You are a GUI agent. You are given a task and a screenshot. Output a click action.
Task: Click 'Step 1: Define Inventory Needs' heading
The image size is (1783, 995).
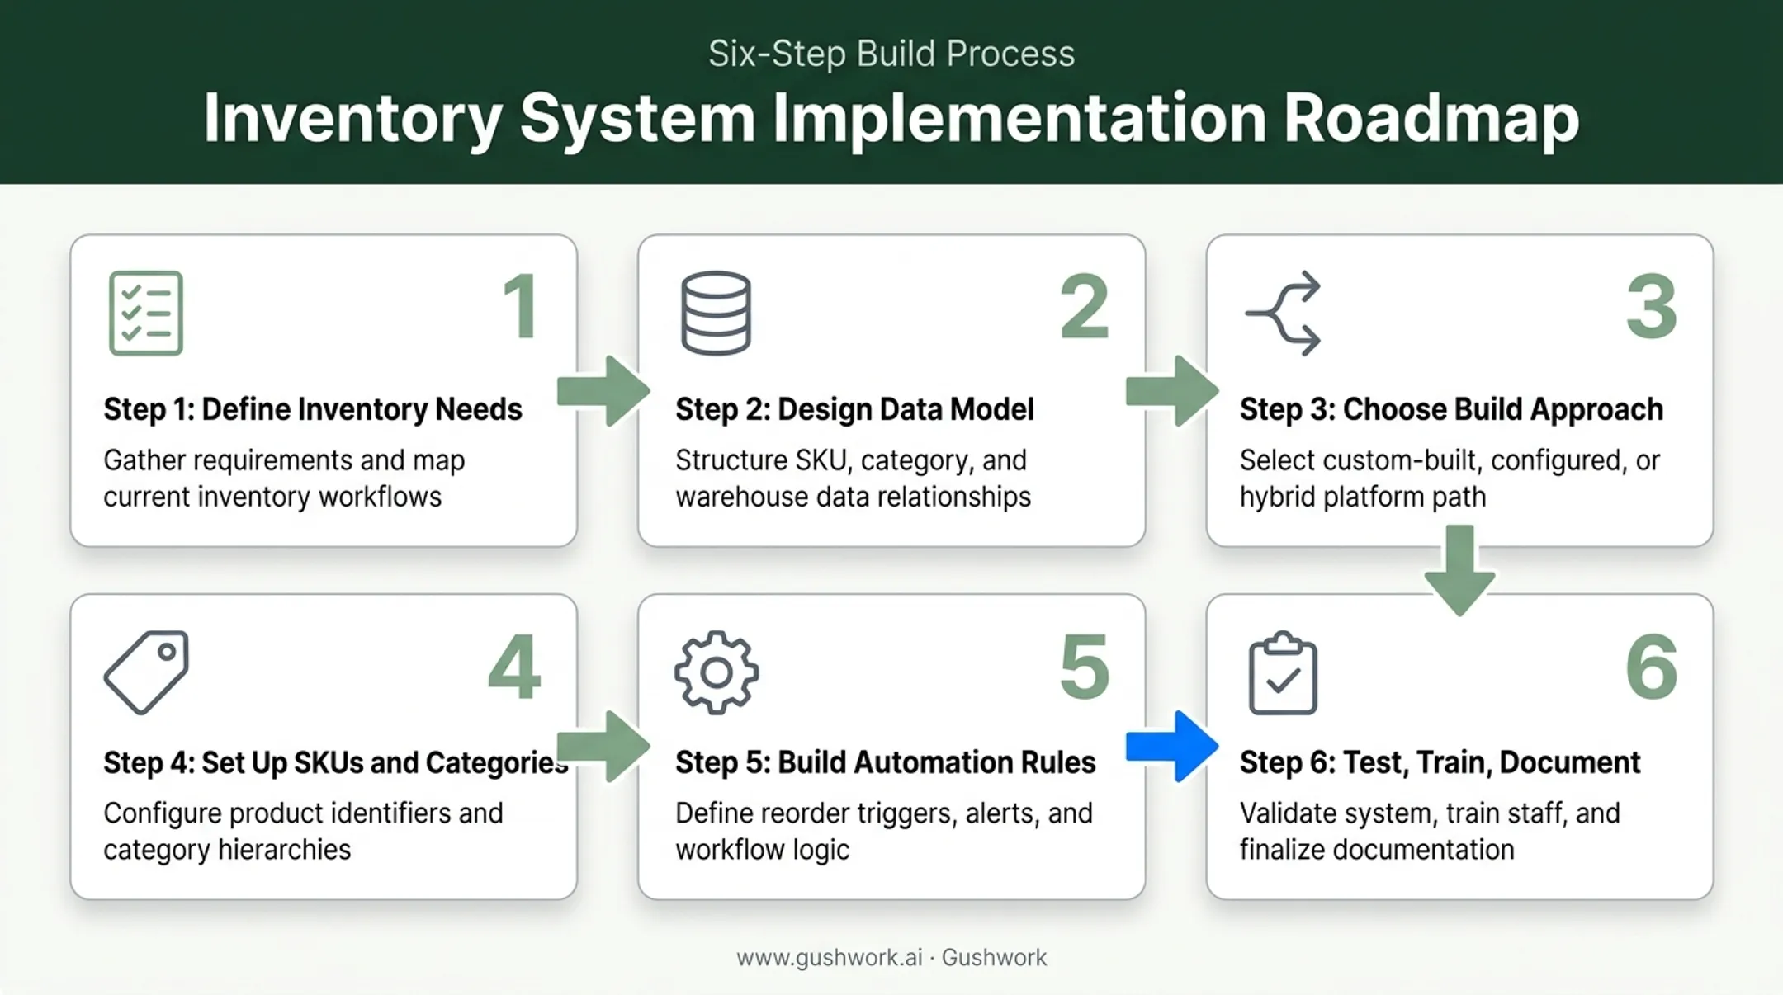tap(313, 410)
